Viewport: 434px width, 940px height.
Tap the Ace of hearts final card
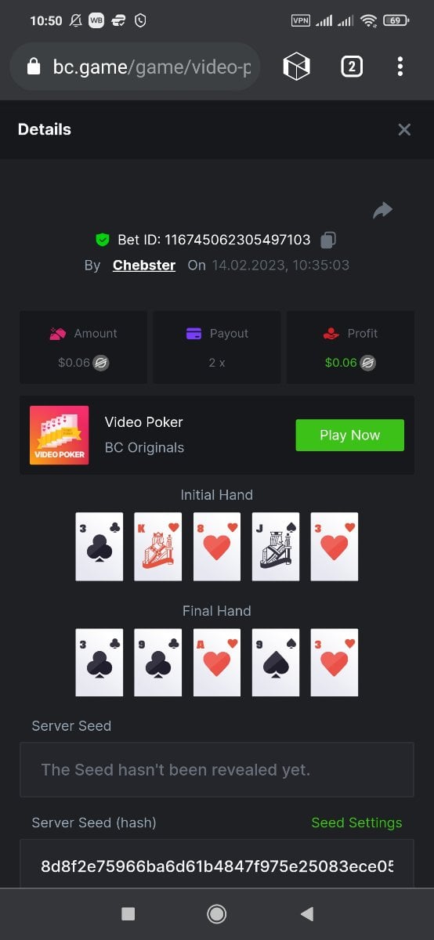click(217, 663)
